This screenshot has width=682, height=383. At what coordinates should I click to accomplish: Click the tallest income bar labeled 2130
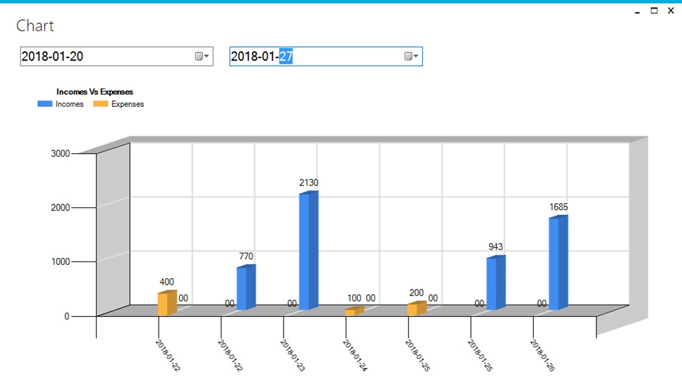pos(307,250)
